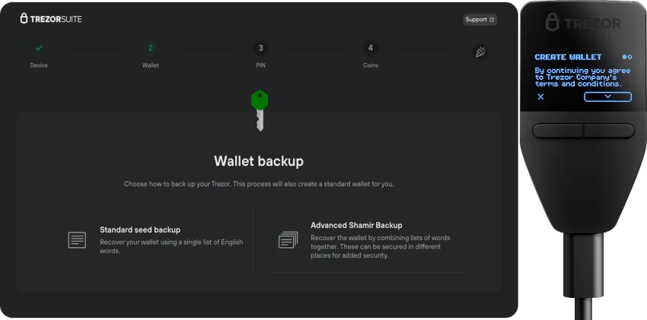Image resolution: width=647 pixels, height=320 pixels.
Task: Click the page indicator dots on Trezor screen
Action: pyautogui.click(x=626, y=57)
